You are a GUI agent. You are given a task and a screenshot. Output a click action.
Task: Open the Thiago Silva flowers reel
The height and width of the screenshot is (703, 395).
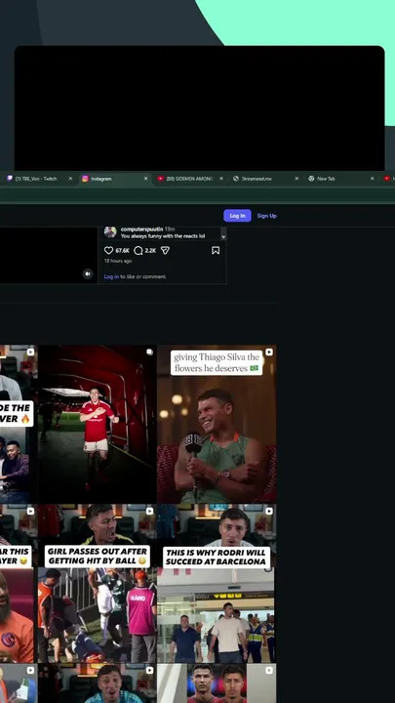217,424
